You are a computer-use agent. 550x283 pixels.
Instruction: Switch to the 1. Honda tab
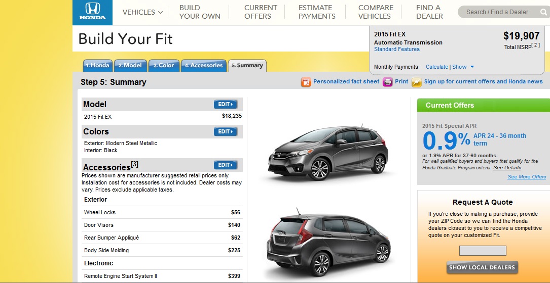click(x=97, y=65)
